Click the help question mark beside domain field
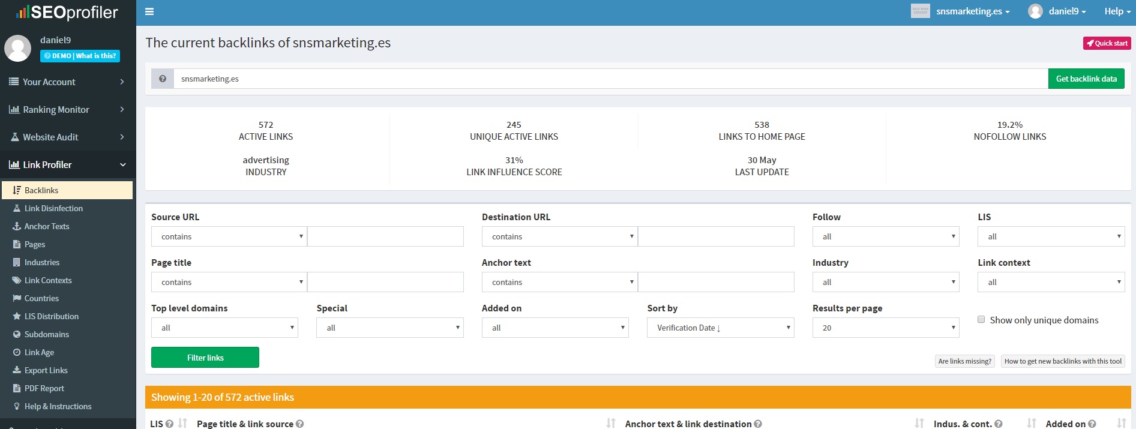Image resolution: width=1136 pixels, height=429 pixels. 163,79
